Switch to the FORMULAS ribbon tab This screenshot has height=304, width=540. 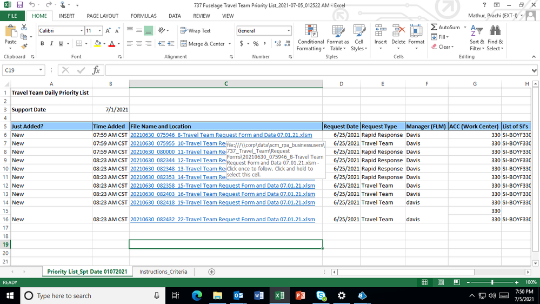(x=143, y=16)
